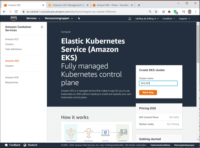The width and height of the screenshot is (200, 148).
Task: Click the brown cookie extension icon
Action: pyautogui.click(x=169, y=12)
